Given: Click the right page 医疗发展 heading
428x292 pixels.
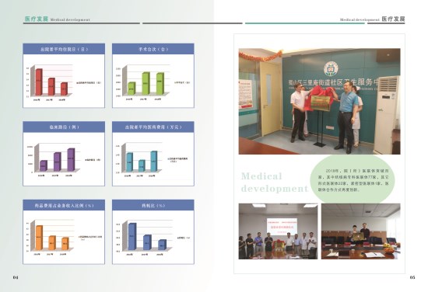Looking at the screenshot, I should coord(393,19).
